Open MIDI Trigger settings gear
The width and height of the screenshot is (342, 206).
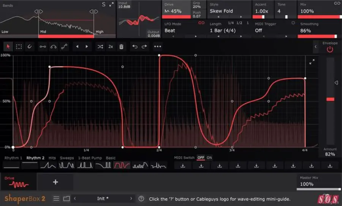(293, 23)
